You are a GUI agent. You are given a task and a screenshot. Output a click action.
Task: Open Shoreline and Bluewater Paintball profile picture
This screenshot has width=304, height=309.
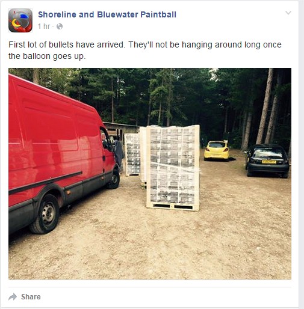coord(20,20)
